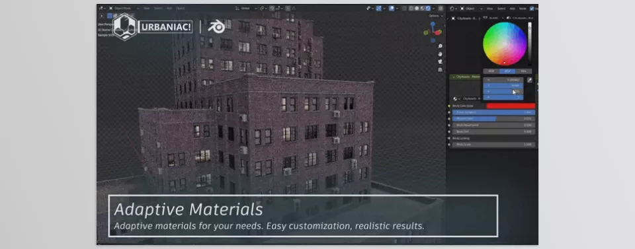Screen dimensions: 635x249
Task: Open the Global transform orientation dropdown
Action: click(x=246, y=9)
